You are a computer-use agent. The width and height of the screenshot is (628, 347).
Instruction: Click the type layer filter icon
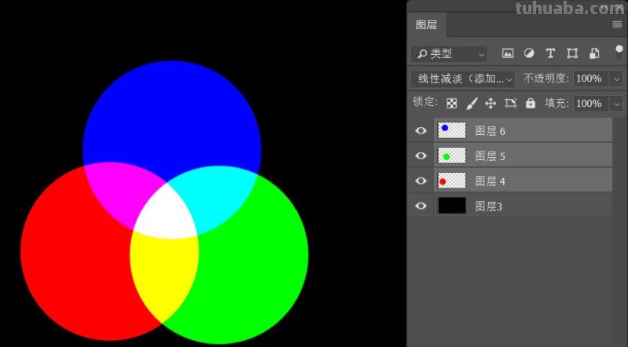click(550, 53)
